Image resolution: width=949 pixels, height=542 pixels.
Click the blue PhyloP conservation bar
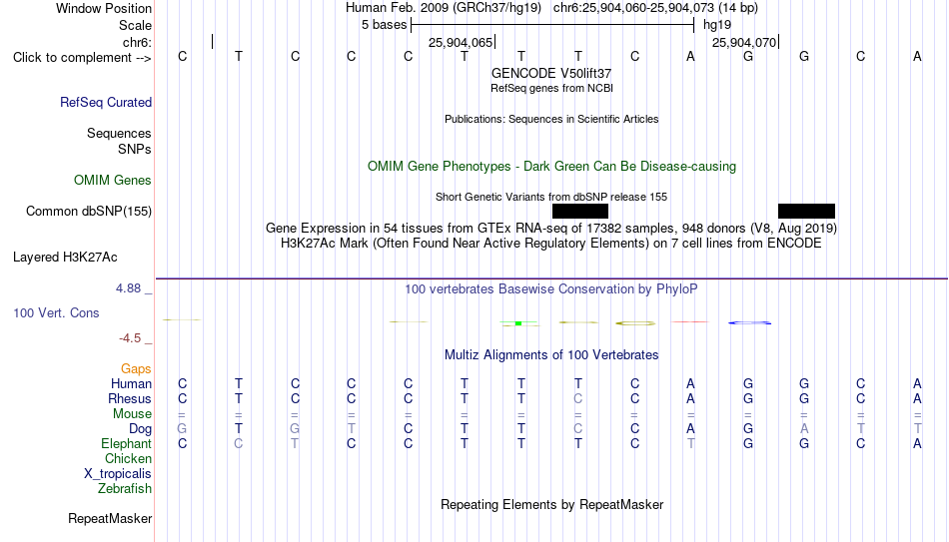click(750, 323)
